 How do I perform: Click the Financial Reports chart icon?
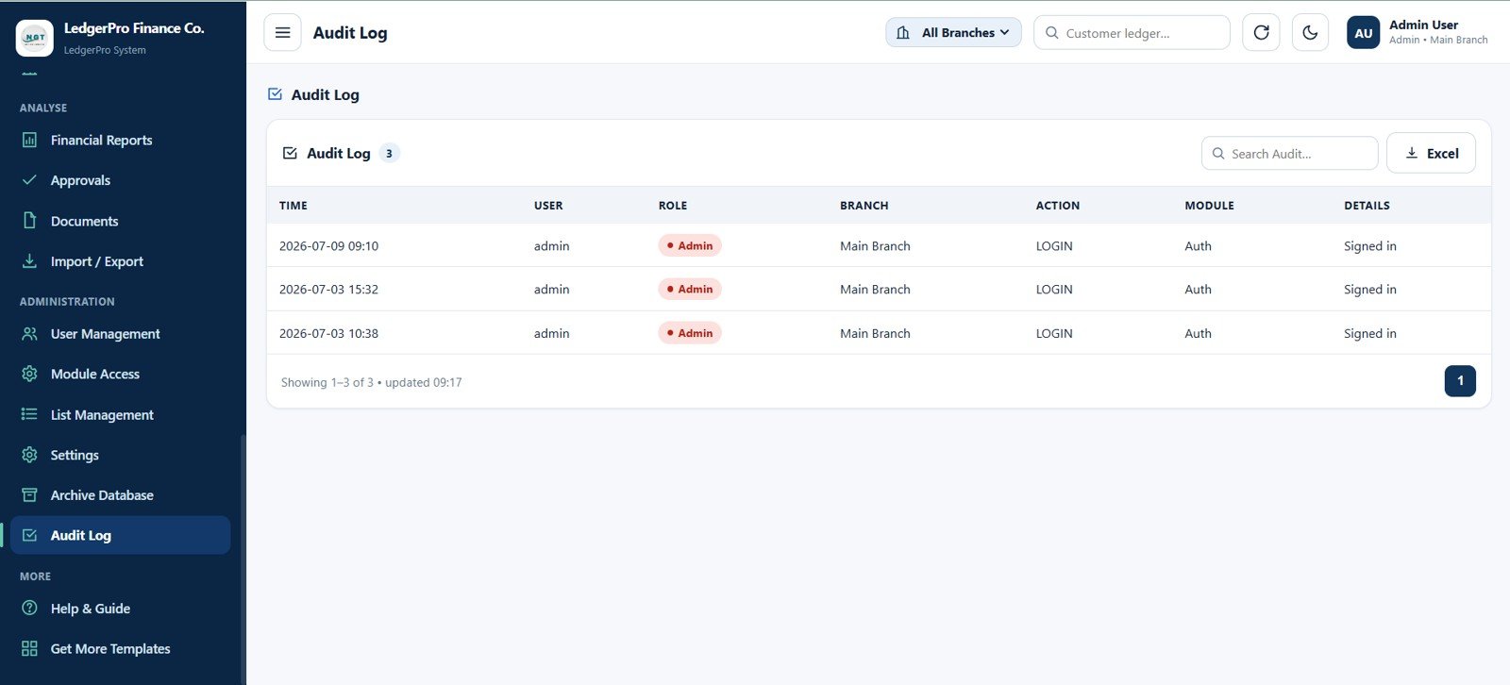point(29,140)
